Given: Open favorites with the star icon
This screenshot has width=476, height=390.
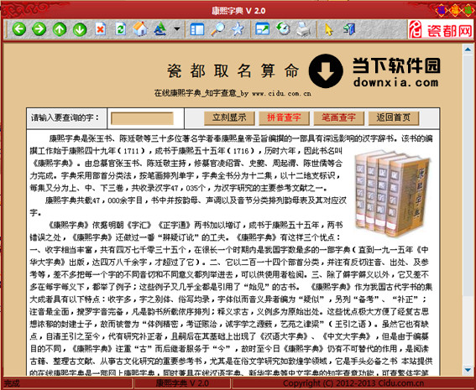Looking at the screenshot, I should (x=238, y=29).
